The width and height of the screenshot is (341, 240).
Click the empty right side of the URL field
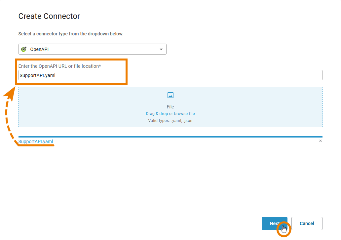(x=264, y=75)
